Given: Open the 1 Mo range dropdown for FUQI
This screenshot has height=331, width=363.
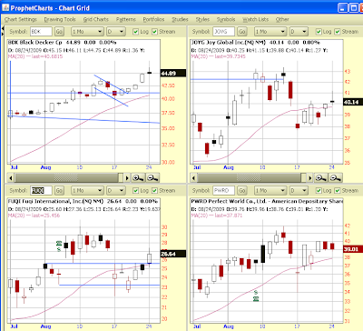Looking at the screenshot, I should (x=87, y=190).
